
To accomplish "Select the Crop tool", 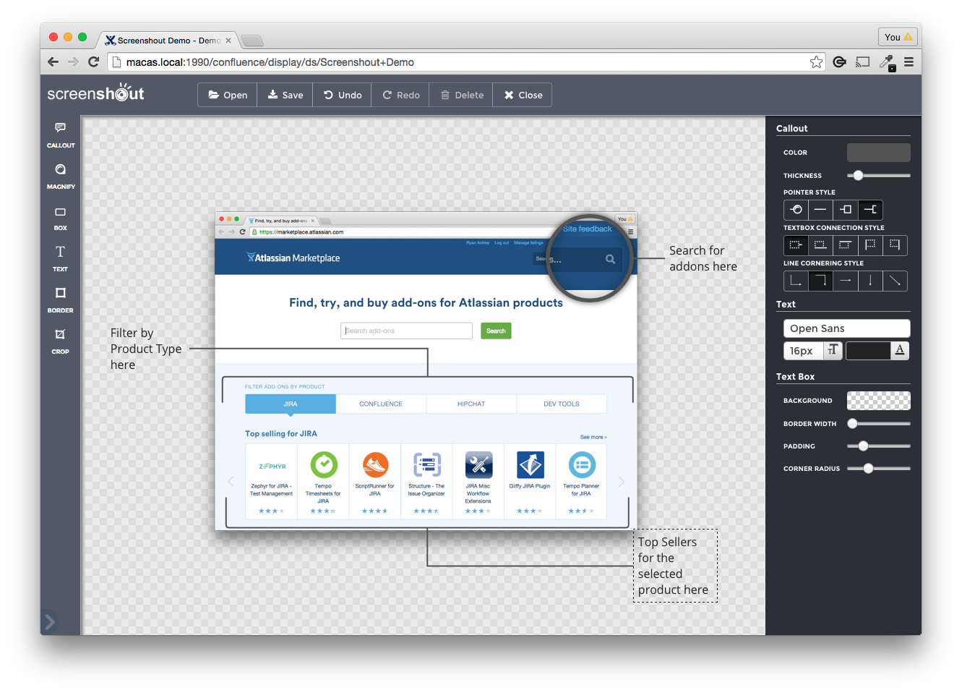I will coord(61,341).
